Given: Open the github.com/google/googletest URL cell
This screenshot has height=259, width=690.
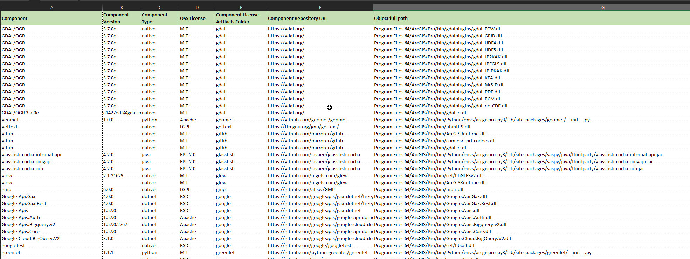Looking at the screenshot, I should (x=320, y=245).
